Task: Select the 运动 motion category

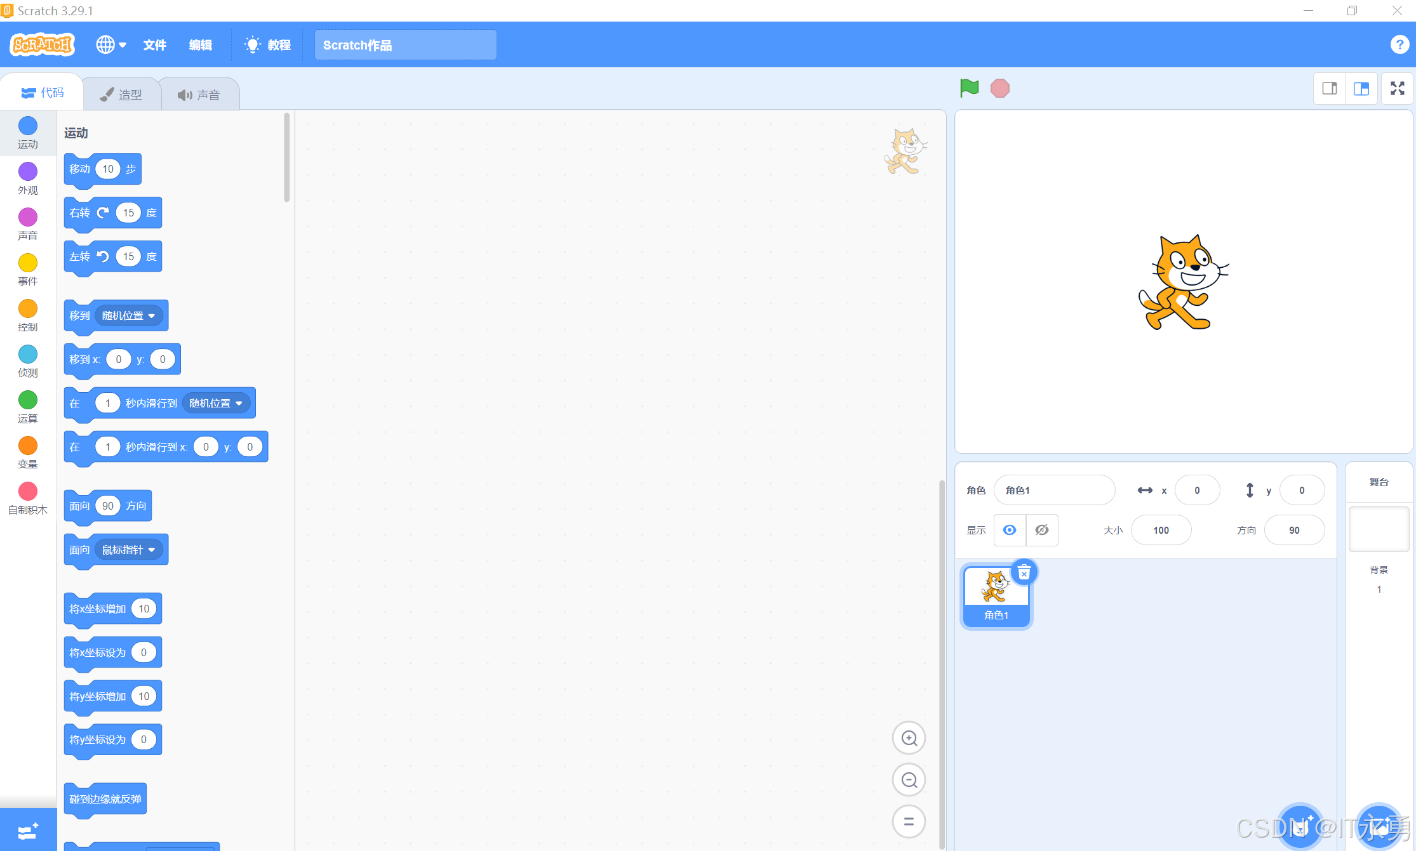Action: [x=28, y=133]
